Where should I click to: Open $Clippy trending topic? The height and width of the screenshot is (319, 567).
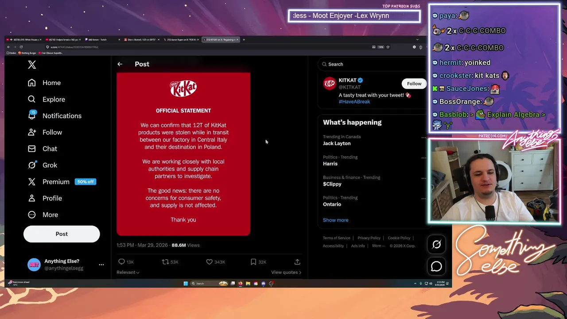(x=332, y=184)
